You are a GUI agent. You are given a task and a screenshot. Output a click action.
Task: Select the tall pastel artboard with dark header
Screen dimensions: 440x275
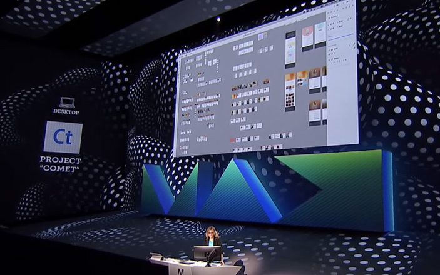[290, 49]
